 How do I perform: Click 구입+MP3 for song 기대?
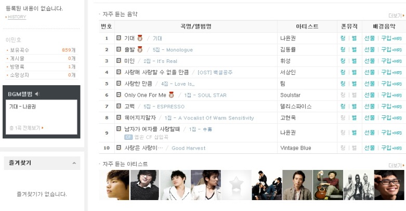point(391,38)
